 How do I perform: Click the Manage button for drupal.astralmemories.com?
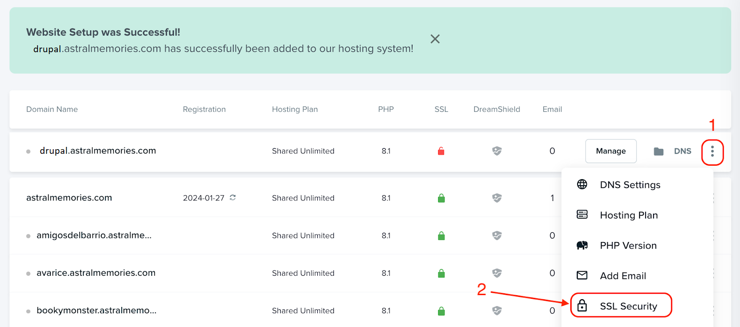click(x=610, y=151)
